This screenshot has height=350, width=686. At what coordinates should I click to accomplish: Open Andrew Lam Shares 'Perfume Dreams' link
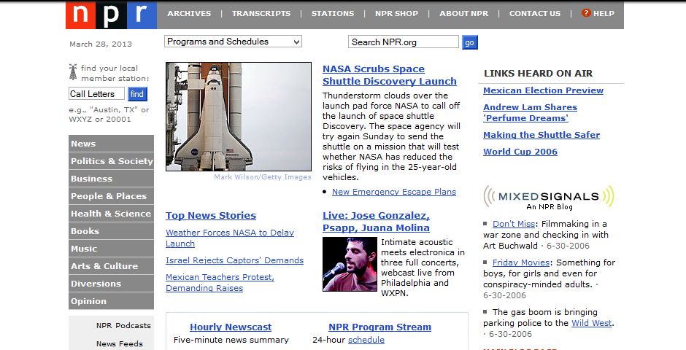coord(531,113)
